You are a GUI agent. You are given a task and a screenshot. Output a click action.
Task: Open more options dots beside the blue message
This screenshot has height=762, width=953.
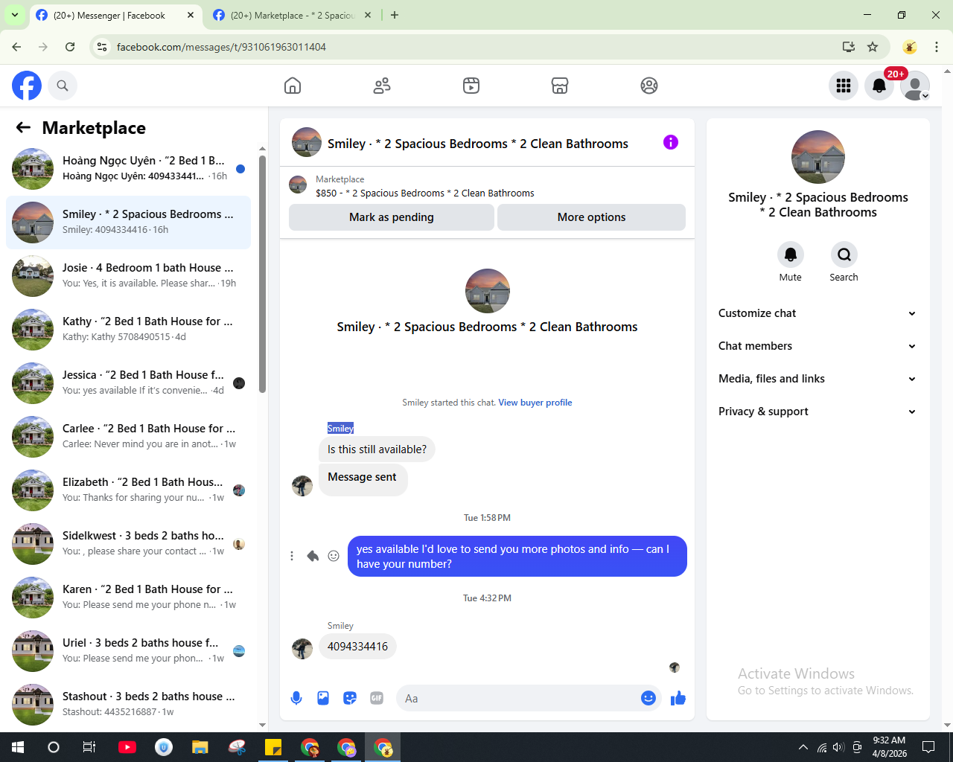click(292, 556)
